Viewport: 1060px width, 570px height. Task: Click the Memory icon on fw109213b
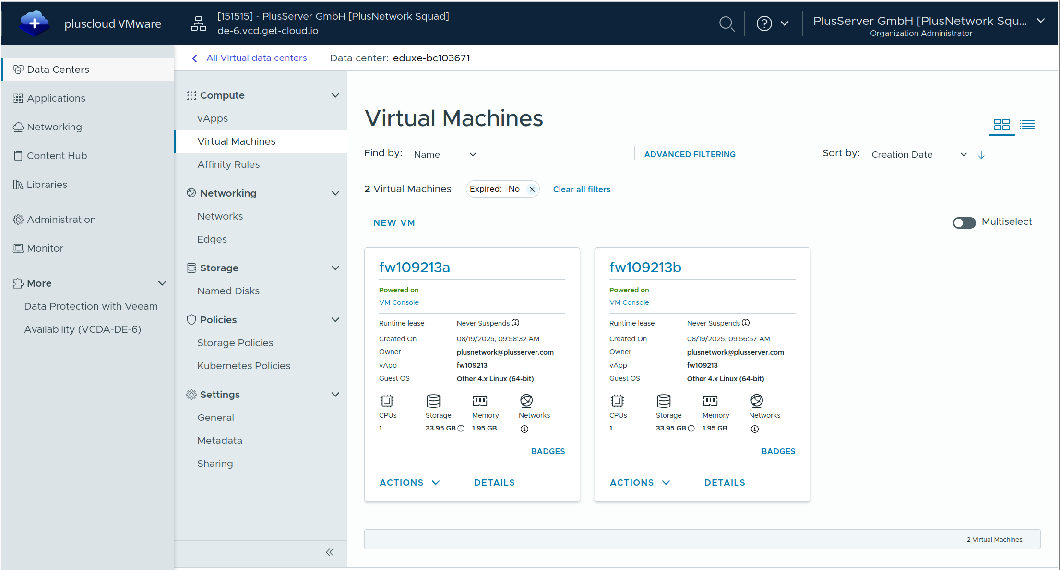pyautogui.click(x=710, y=401)
